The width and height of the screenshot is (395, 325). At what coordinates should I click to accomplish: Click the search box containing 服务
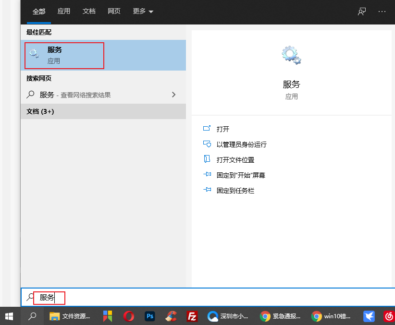tap(192, 298)
